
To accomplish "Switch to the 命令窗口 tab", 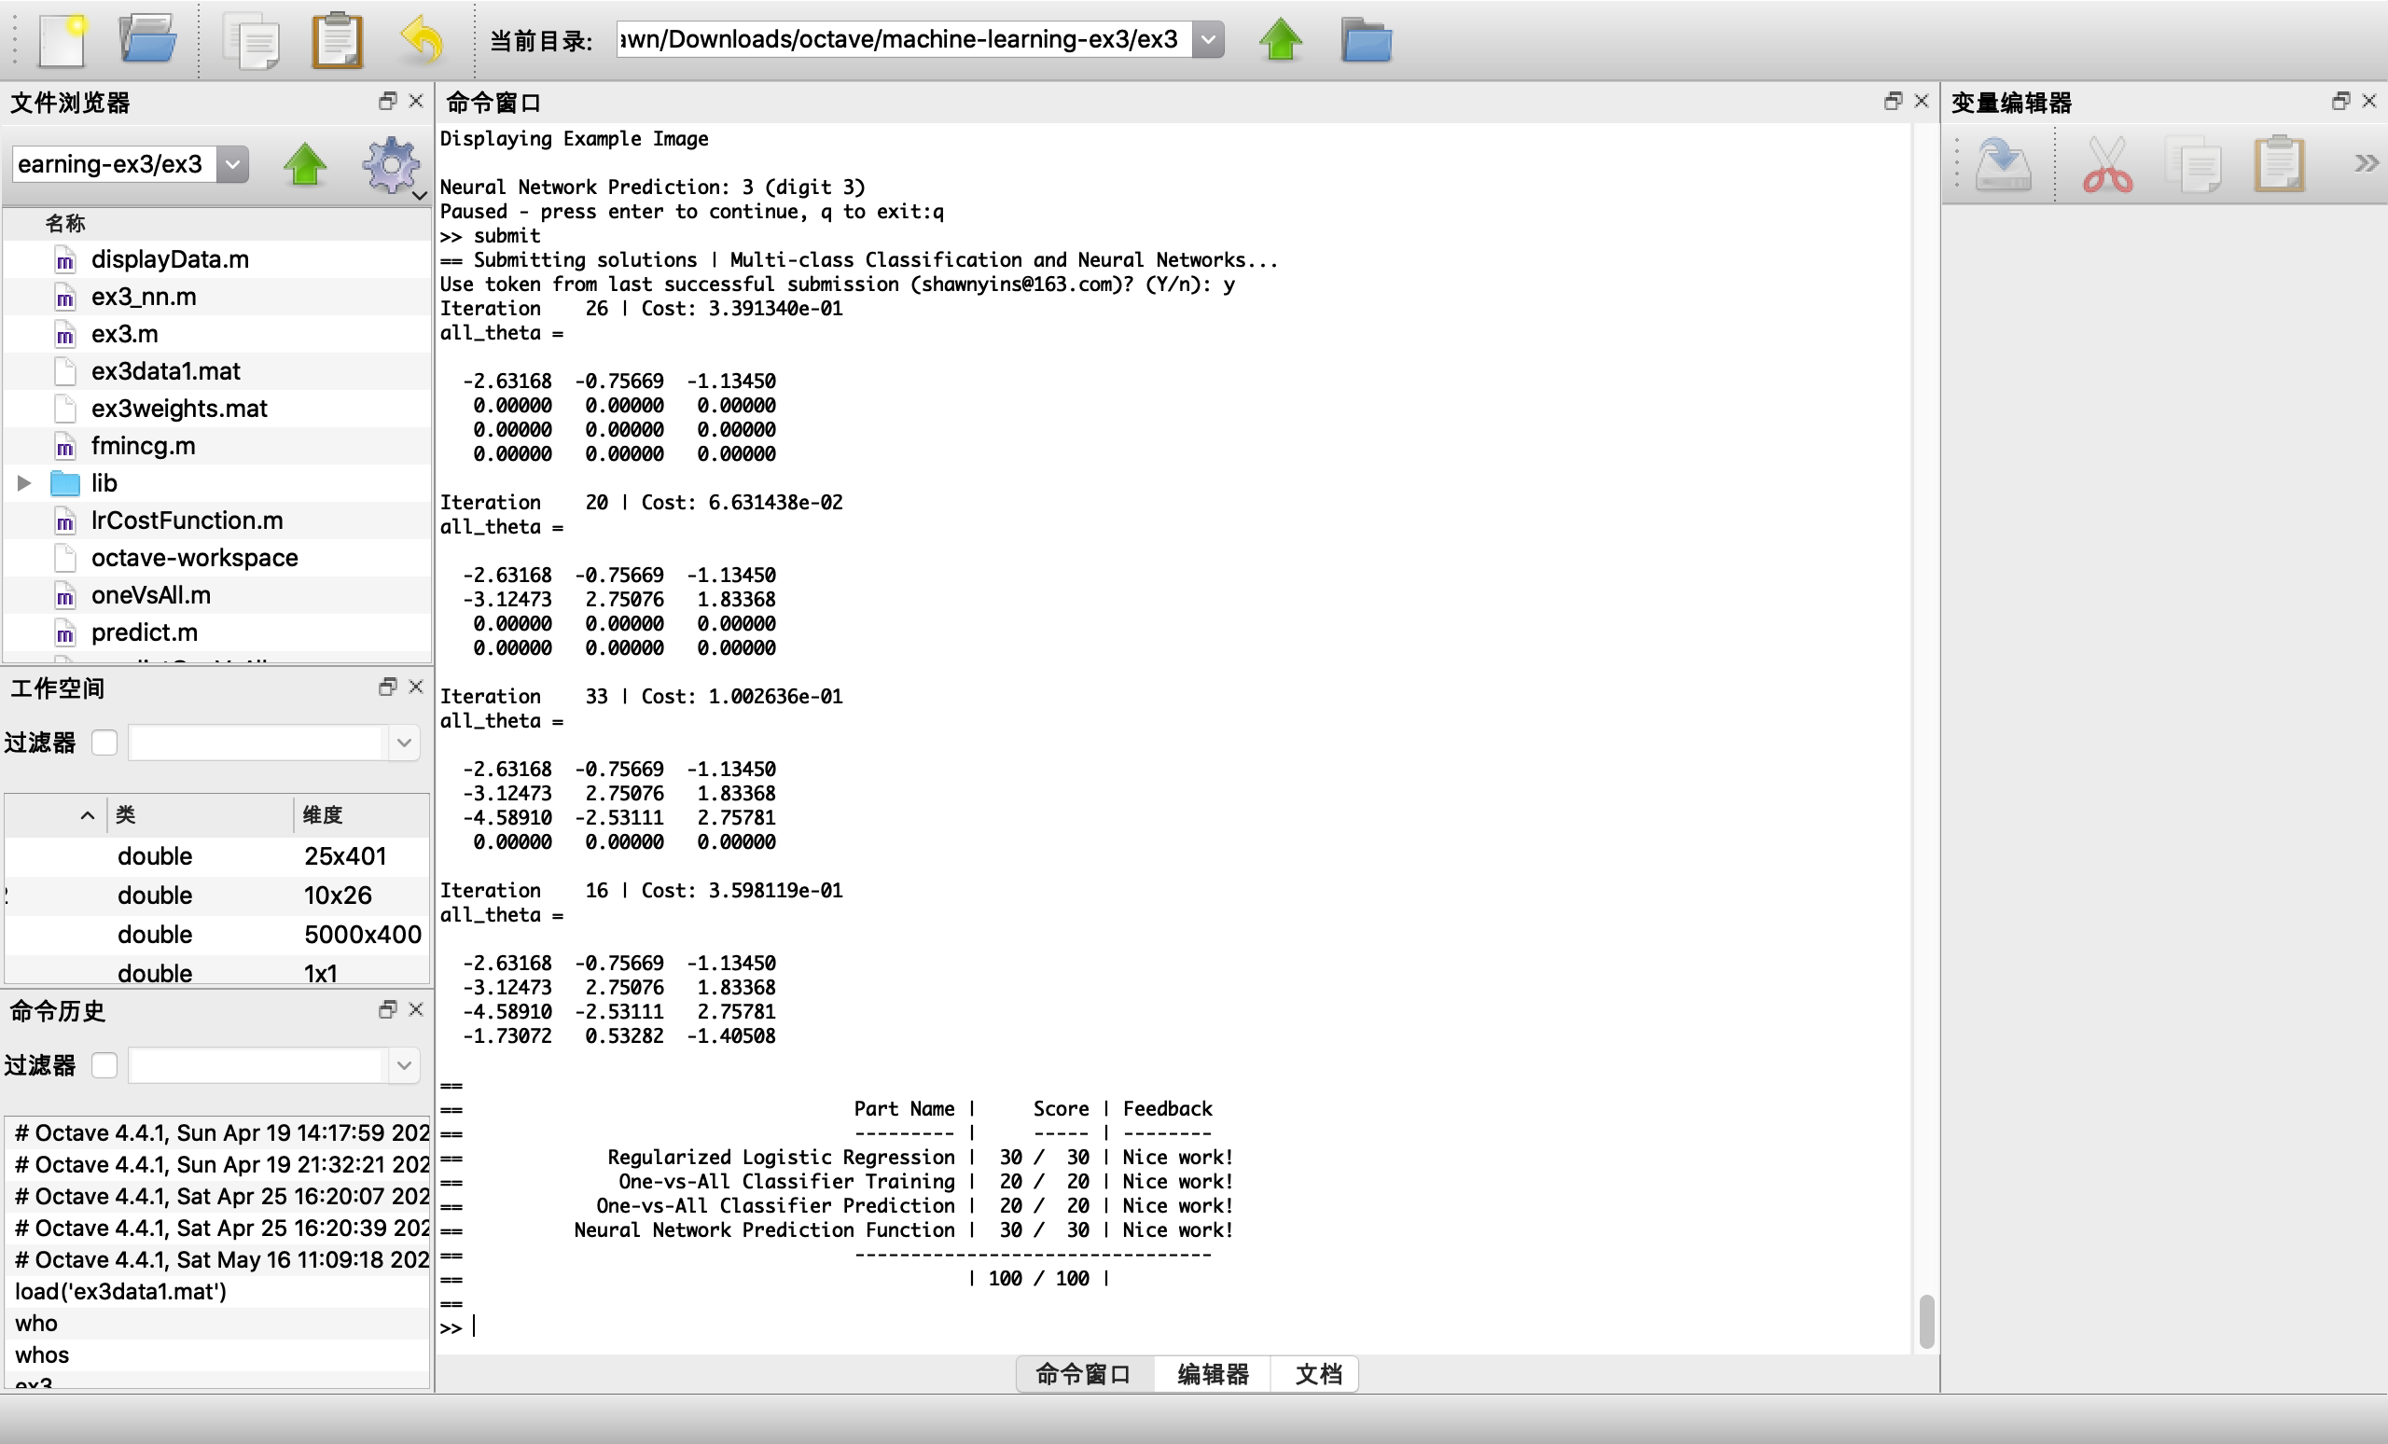I will pyautogui.click(x=1084, y=1373).
